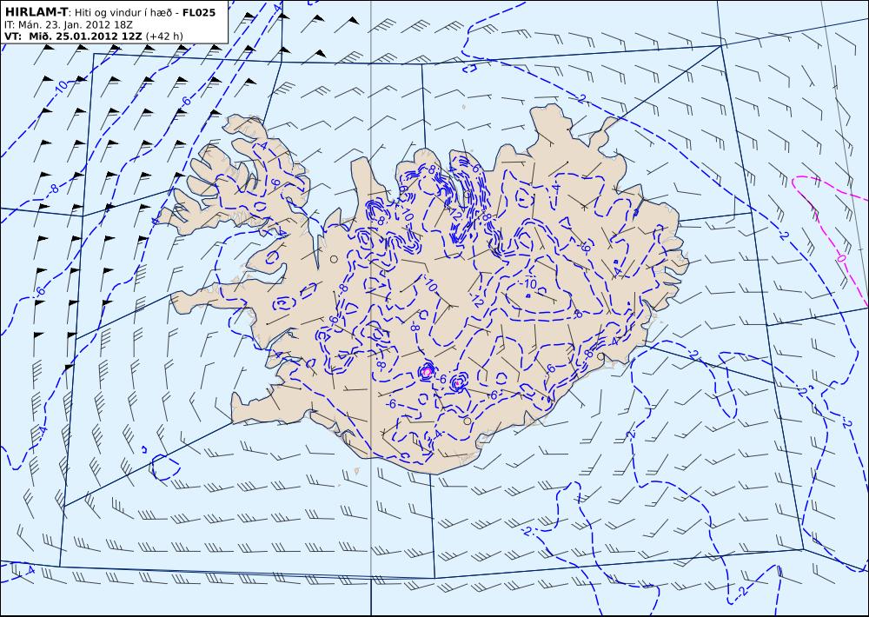The height and width of the screenshot is (617, 869).
Task: Click the 'Hiti og vindur í hæð' caption
Action: pos(125,12)
